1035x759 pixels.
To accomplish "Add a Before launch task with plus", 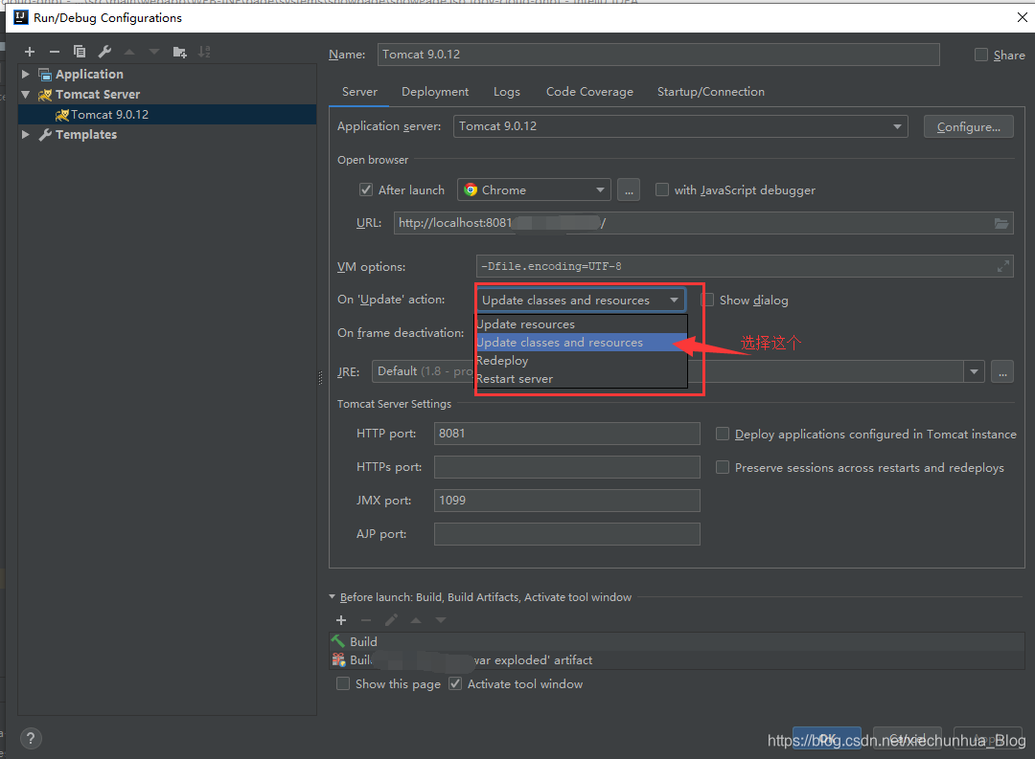I will point(341,620).
